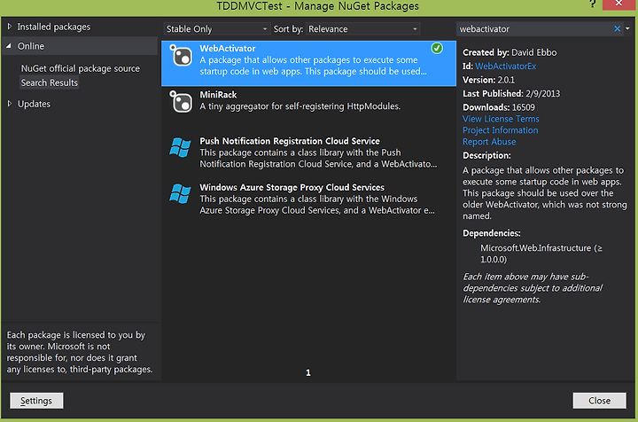The height and width of the screenshot is (422, 638).
Task: Click the Push Notification Registration Windows logo icon
Action: (x=180, y=147)
